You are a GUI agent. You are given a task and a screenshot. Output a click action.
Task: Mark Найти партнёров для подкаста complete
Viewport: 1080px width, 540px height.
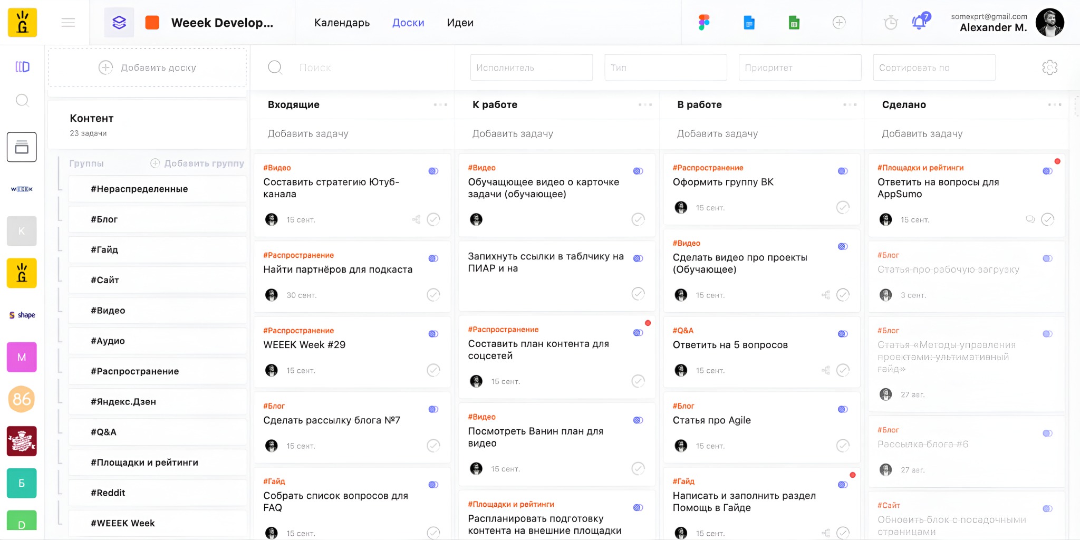pos(433,295)
